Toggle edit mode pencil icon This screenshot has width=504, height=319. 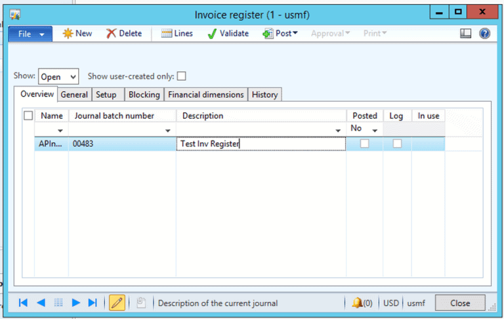click(x=117, y=303)
